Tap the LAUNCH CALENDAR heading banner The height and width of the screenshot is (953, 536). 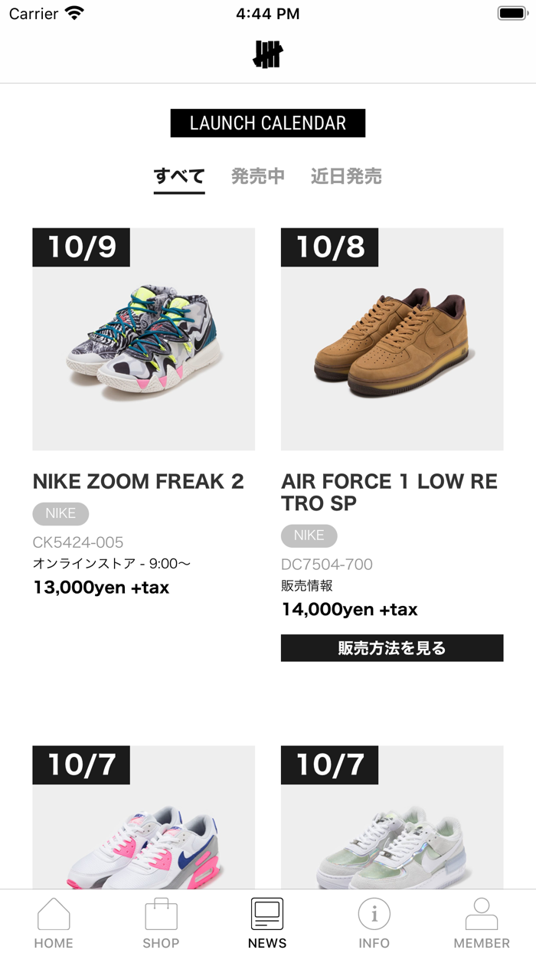pos(268,123)
